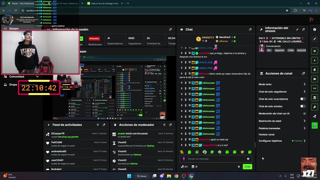Open the emoji picker in message box
The image size is (320, 180).
(248, 159)
